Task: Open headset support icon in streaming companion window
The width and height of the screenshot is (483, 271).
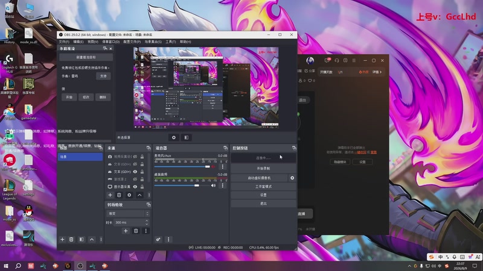Action: [336, 61]
